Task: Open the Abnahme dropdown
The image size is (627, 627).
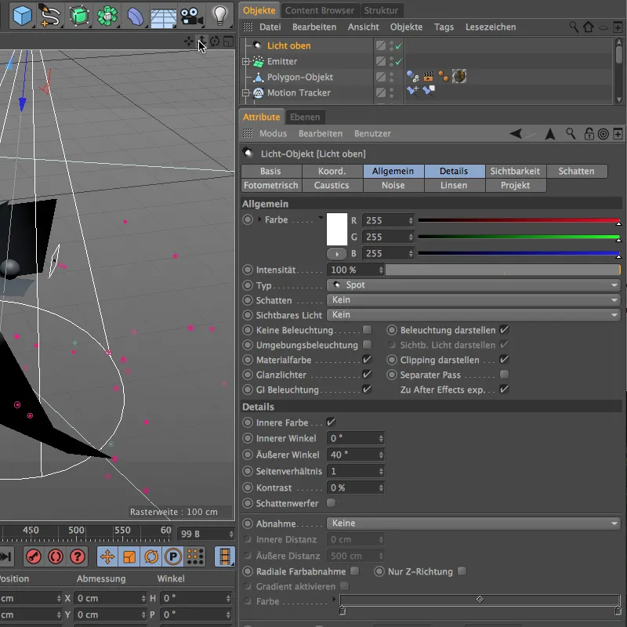Action: tap(473, 524)
